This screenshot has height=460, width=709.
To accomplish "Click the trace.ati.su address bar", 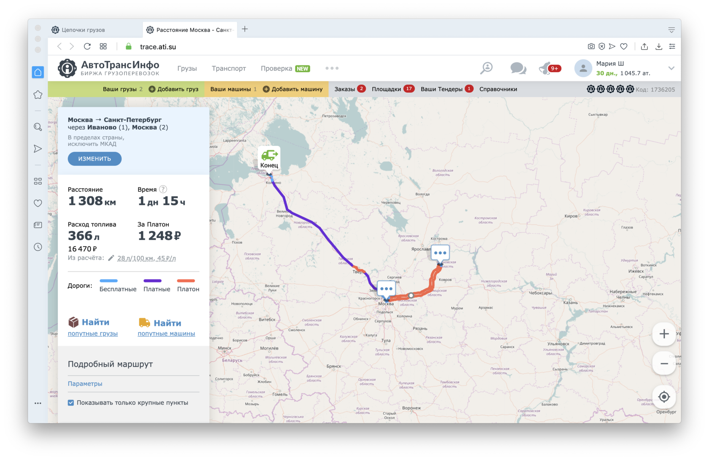I will [x=158, y=47].
